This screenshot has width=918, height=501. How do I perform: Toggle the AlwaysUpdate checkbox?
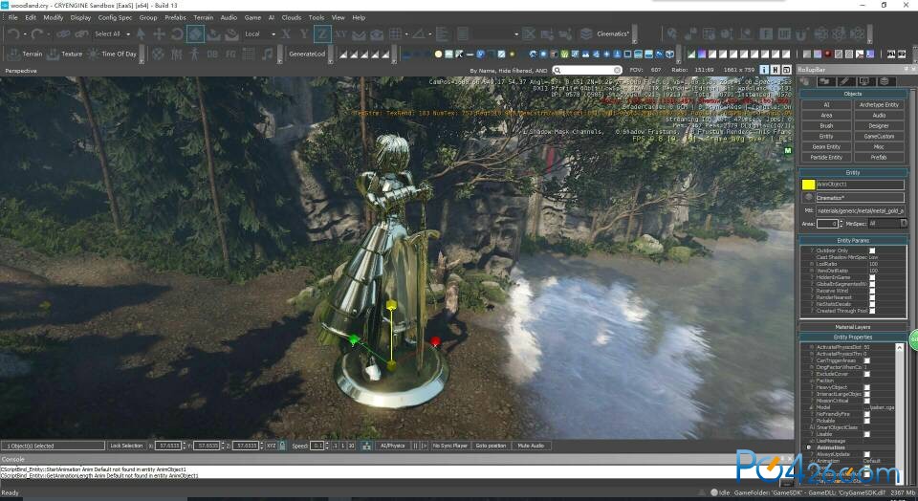(x=866, y=454)
